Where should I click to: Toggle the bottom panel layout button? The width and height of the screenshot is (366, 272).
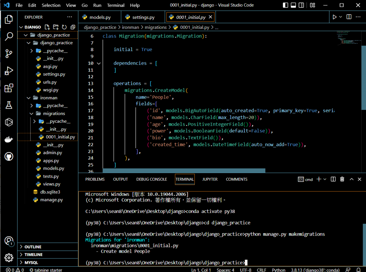click(293, 5)
